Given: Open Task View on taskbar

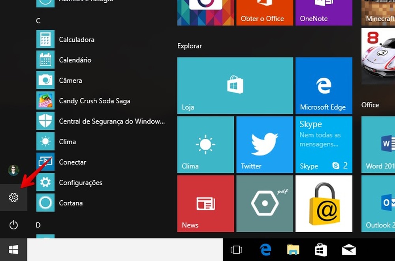Looking at the screenshot, I should point(236,250).
